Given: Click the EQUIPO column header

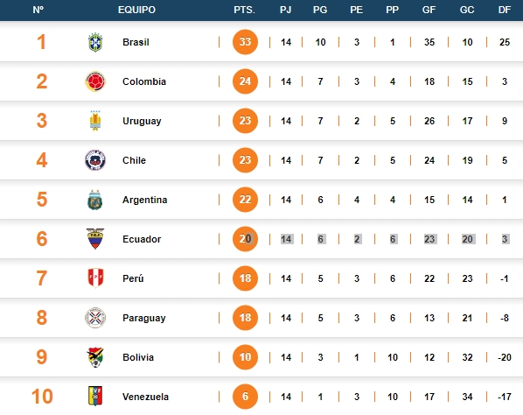Looking at the screenshot, I should 136,10.
